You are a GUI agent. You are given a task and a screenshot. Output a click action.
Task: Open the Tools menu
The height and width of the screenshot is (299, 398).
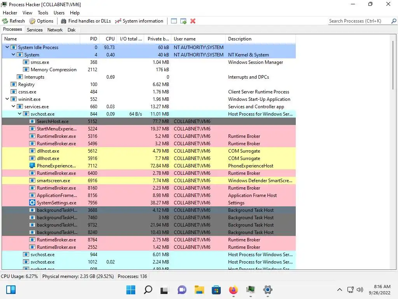coord(43,13)
